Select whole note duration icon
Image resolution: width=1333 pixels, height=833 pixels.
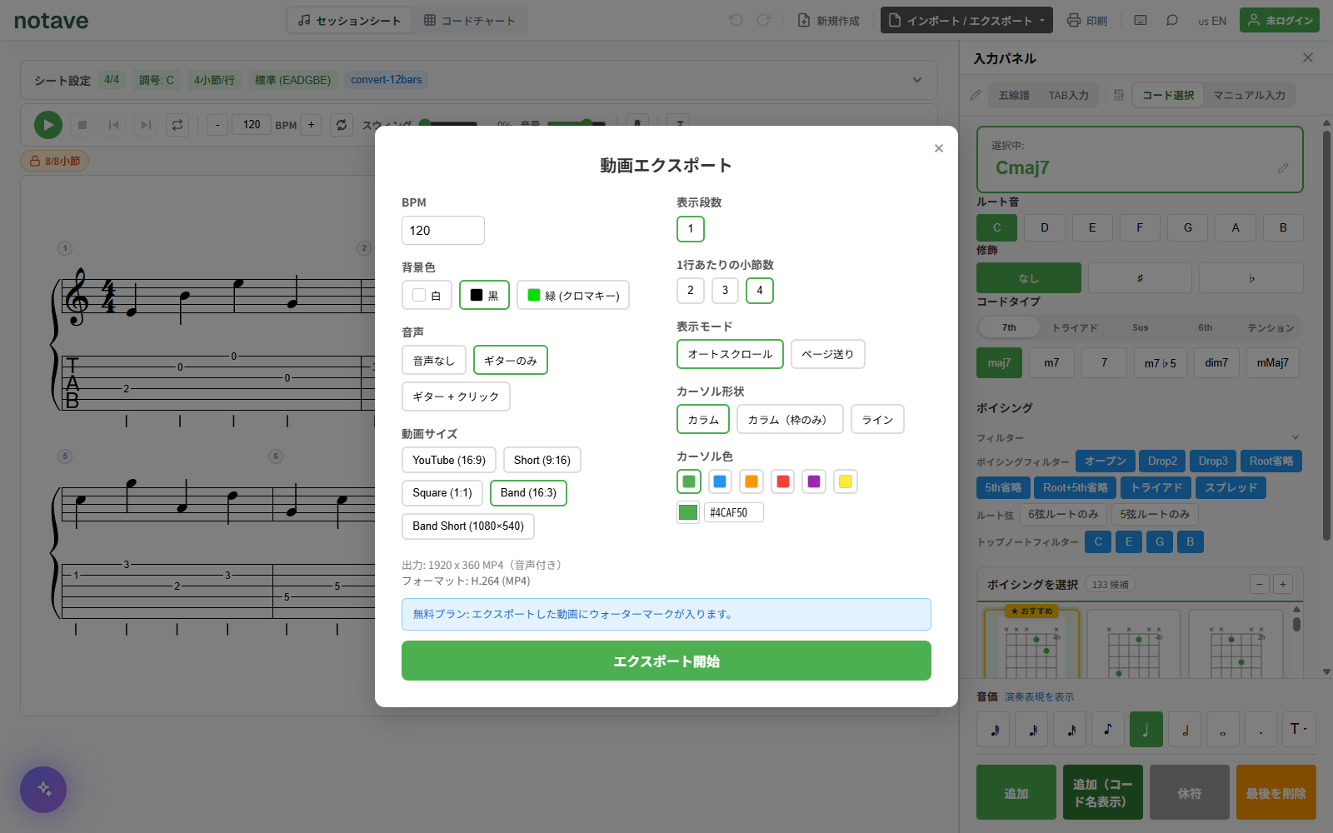1223,730
